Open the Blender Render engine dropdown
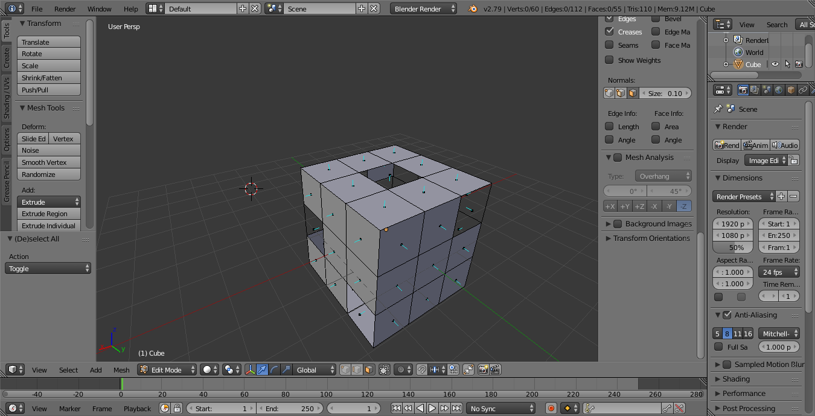 point(424,9)
